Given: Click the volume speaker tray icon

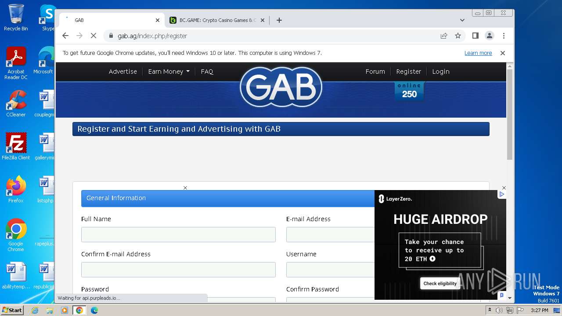Looking at the screenshot, I should tap(499, 310).
